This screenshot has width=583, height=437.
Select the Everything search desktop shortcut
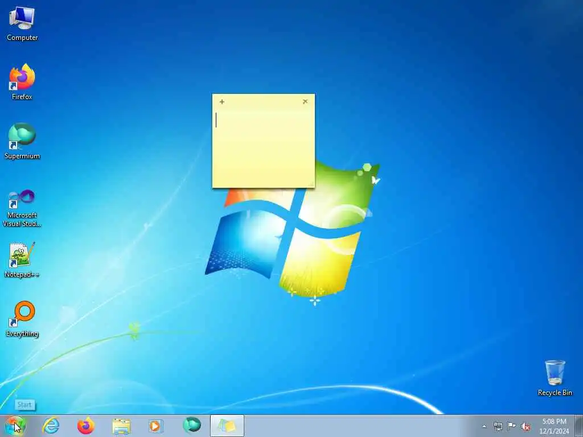pyautogui.click(x=22, y=319)
